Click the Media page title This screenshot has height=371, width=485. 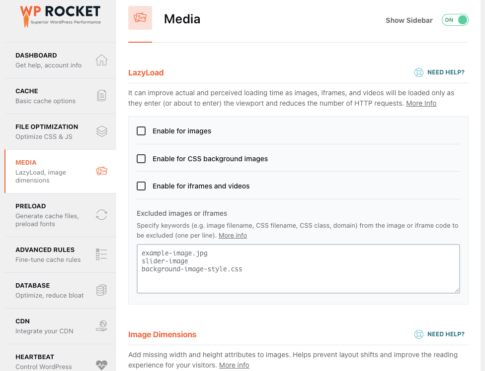pyautogui.click(x=182, y=19)
